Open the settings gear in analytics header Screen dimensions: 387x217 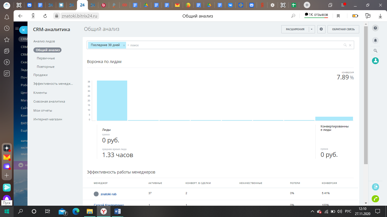(321, 29)
